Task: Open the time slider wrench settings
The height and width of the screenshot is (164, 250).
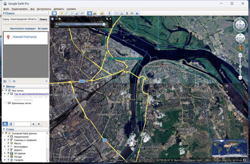Action: pyautogui.click(x=107, y=19)
